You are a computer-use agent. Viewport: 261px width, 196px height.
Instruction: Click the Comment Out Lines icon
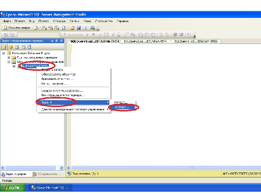point(161,35)
